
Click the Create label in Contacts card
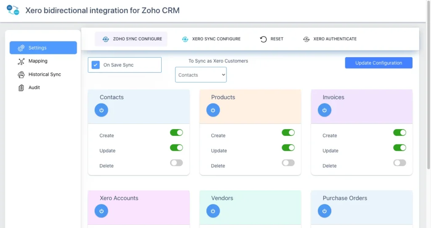[x=106, y=135]
